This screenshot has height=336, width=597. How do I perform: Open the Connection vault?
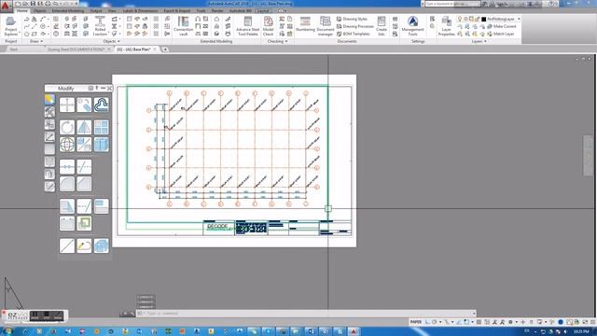point(183,26)
